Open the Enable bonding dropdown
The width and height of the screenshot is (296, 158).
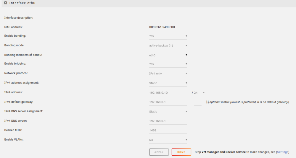click(168, 36)
